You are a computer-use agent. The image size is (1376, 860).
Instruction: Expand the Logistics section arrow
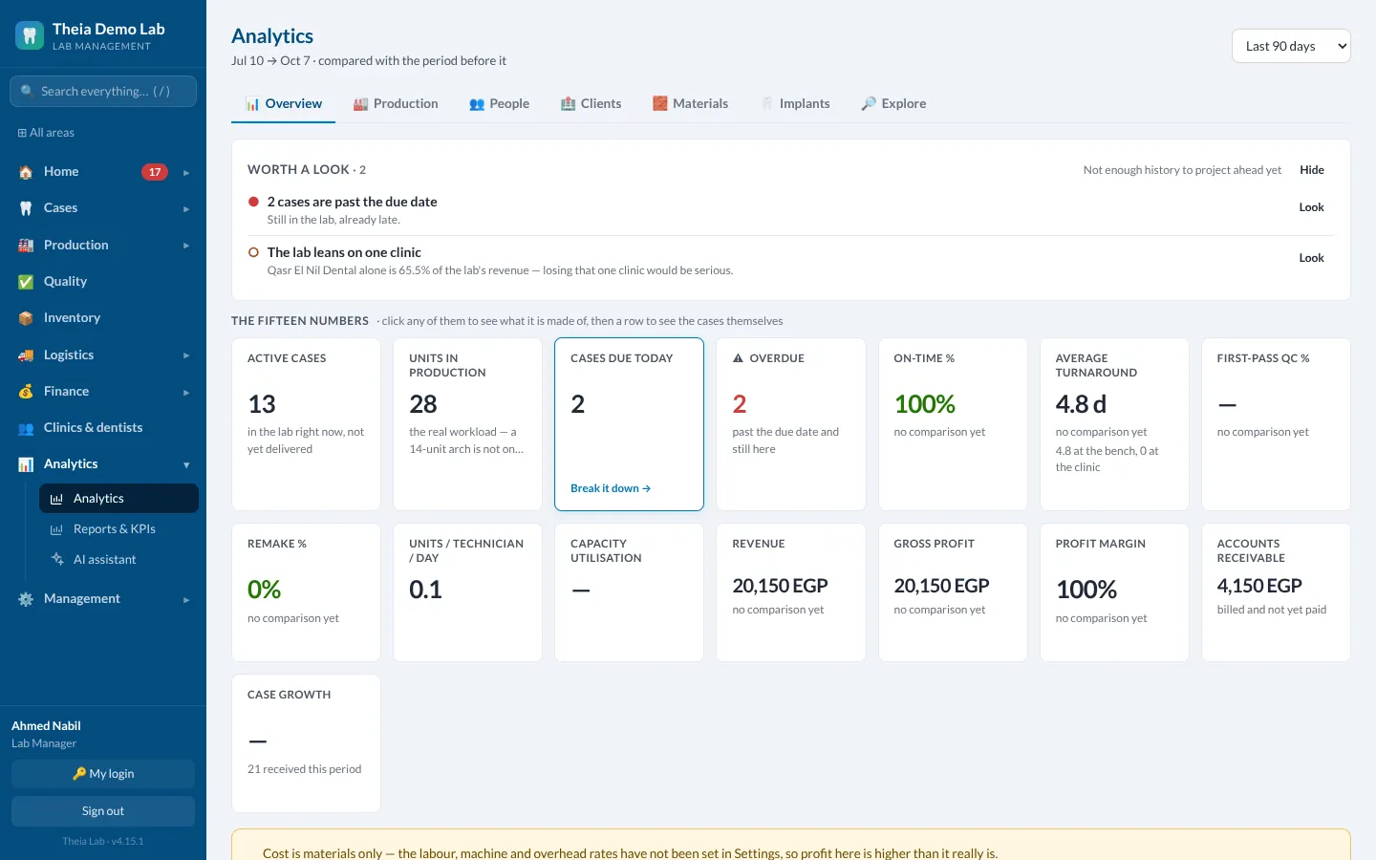click(186, 355)
